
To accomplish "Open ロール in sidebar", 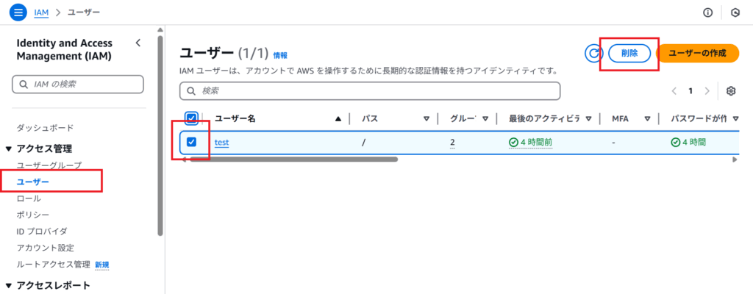I will 29,198.
